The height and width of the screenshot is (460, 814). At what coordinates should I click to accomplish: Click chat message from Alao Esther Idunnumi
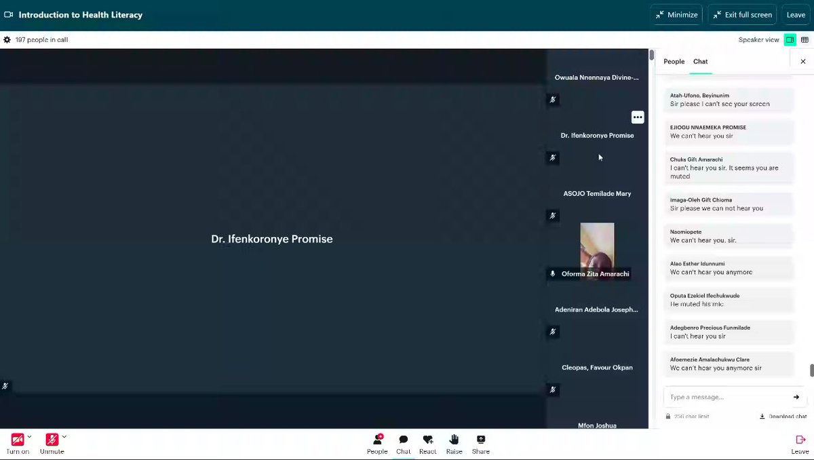tap(729, 268)
